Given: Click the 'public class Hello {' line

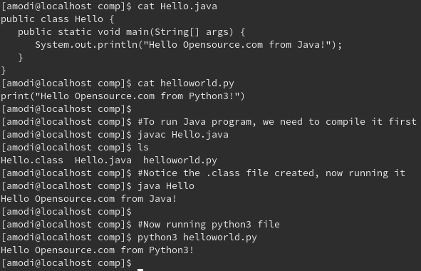Looking at the screenshot, I should [x=58, y=19].
